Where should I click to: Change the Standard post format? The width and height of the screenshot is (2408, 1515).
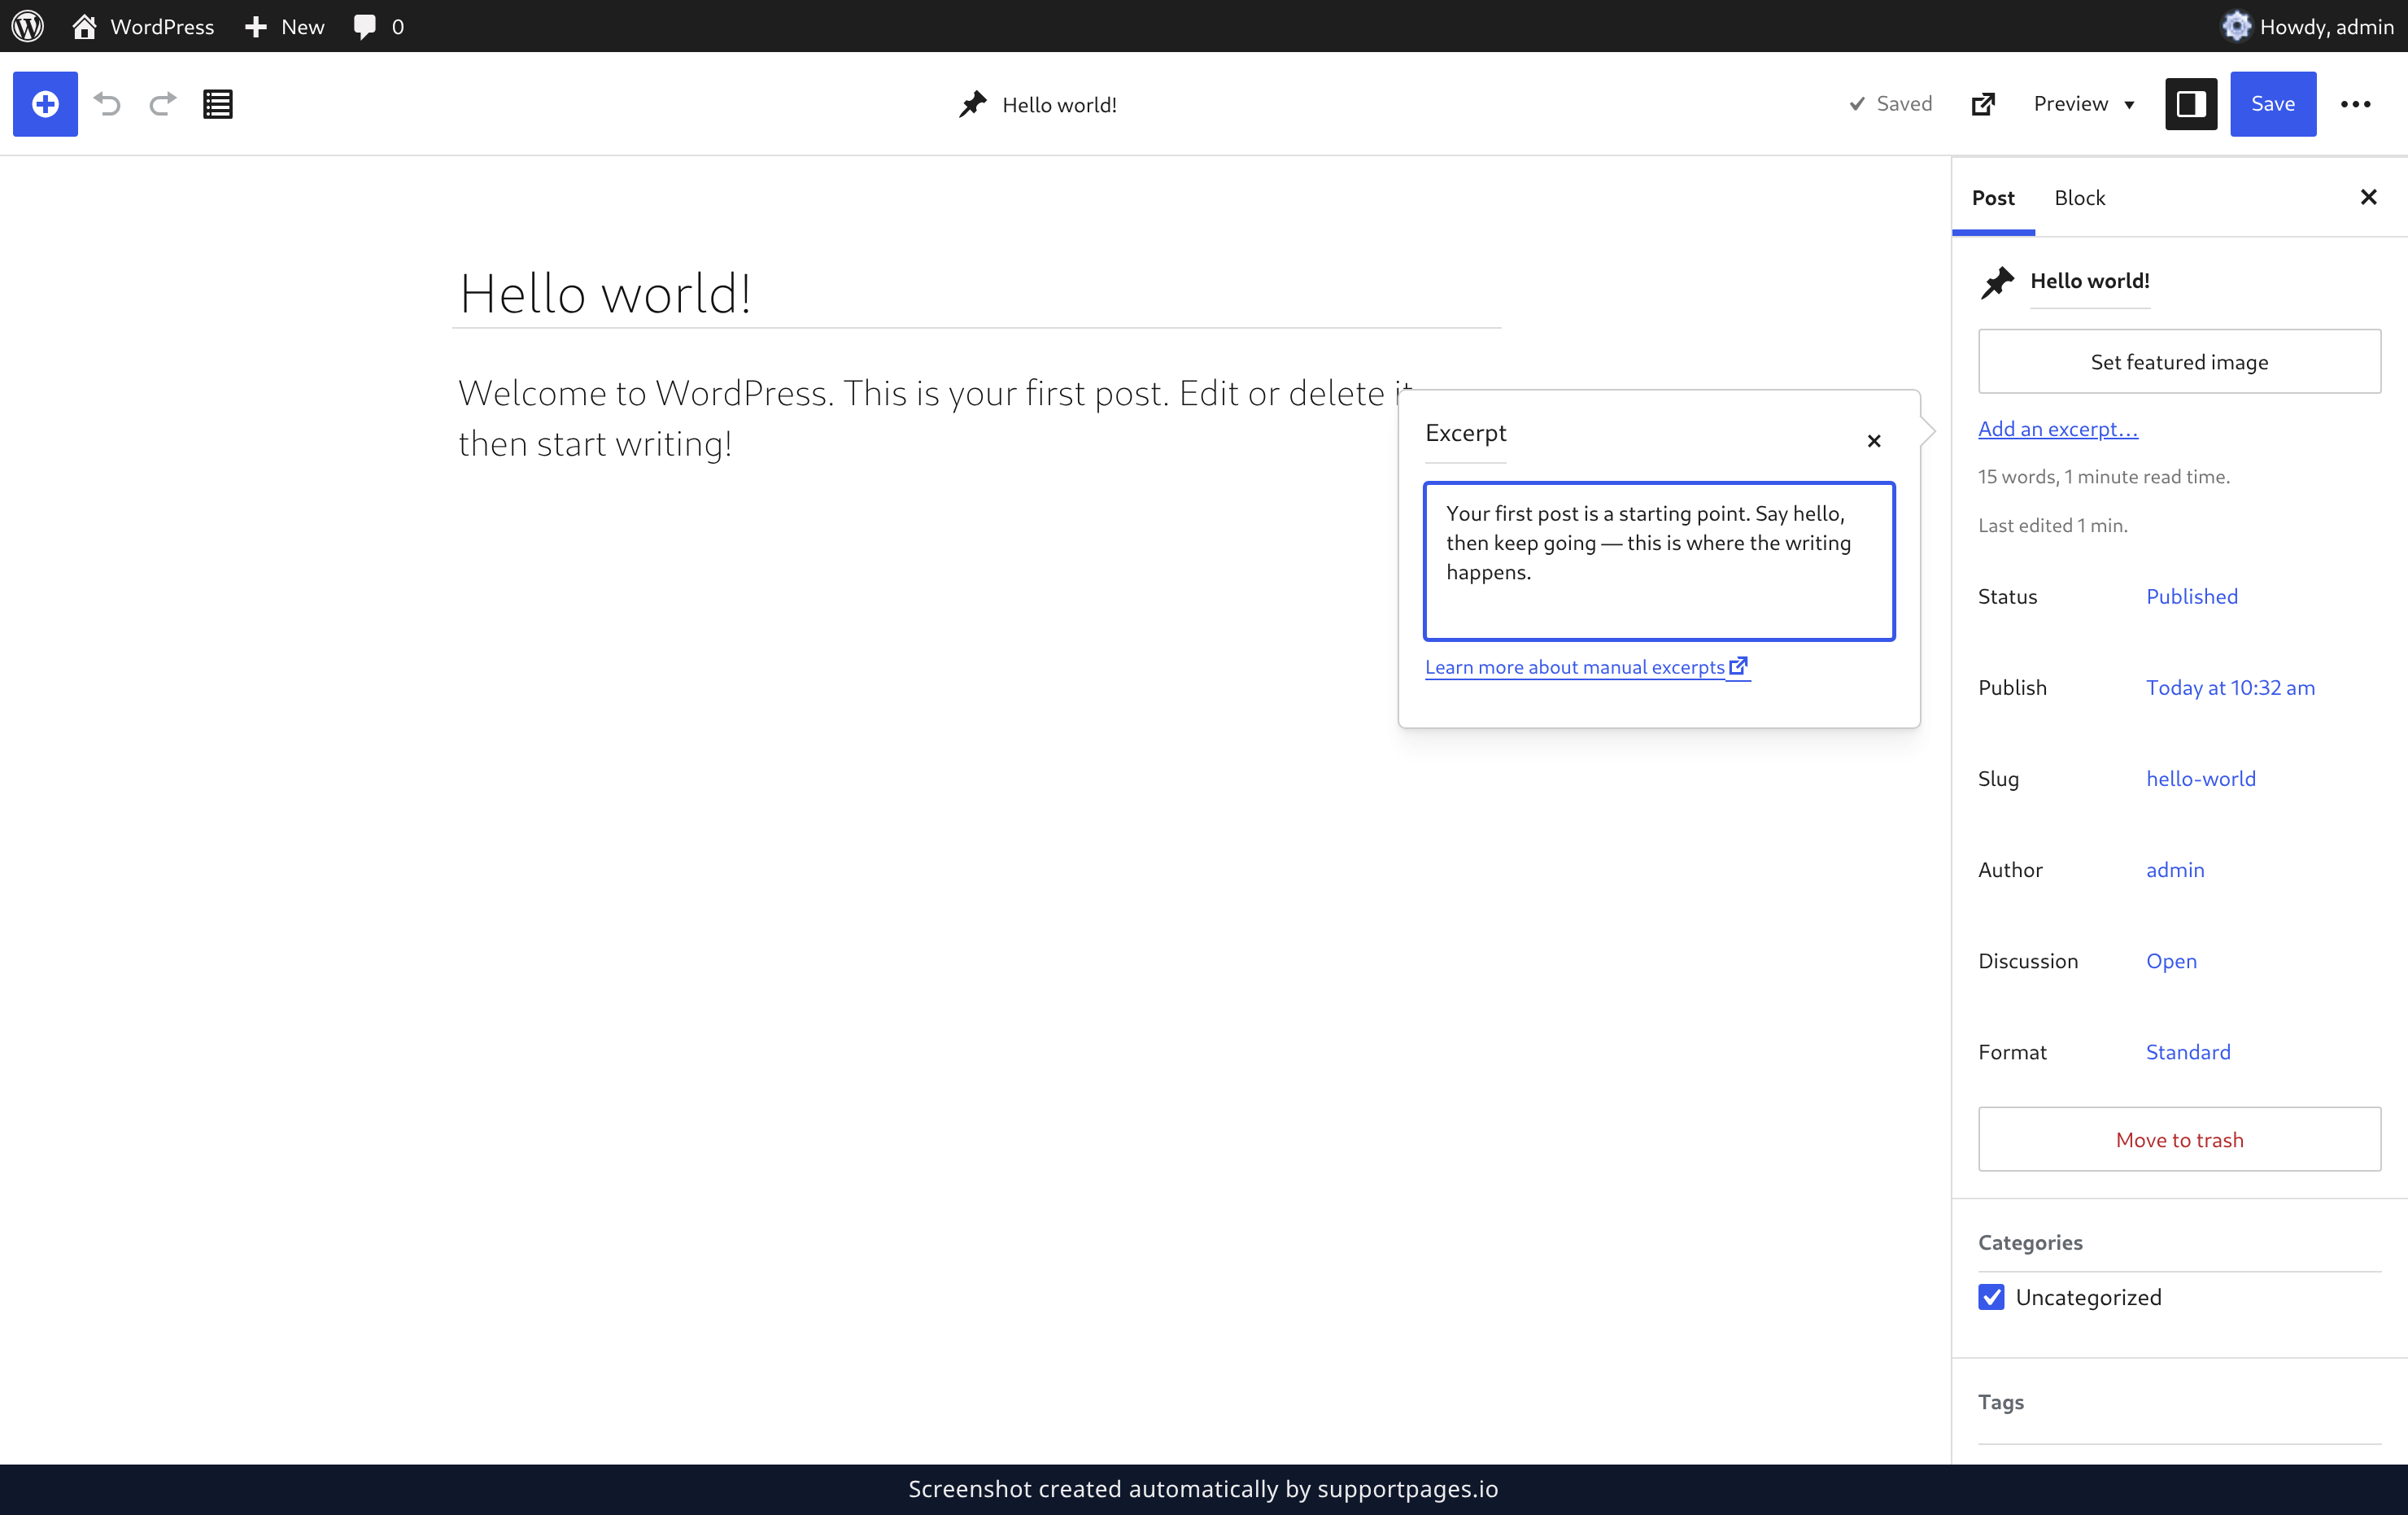2188,1052
